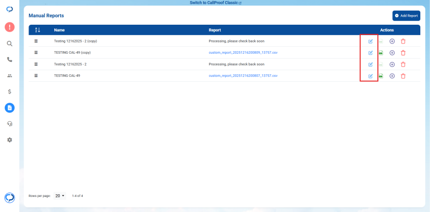
Task: Click edit pencil for Testing 12162025 - 2
Action: [370, 65]
